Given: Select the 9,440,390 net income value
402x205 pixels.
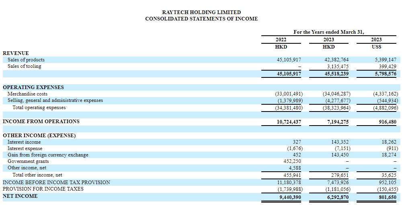Looking at the screenshot, I should [291, 197].
